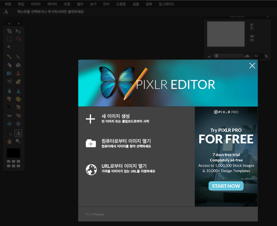Open the main color swatch
The width and height of the screenshot is (277, 226).
[x=13, y=153]
